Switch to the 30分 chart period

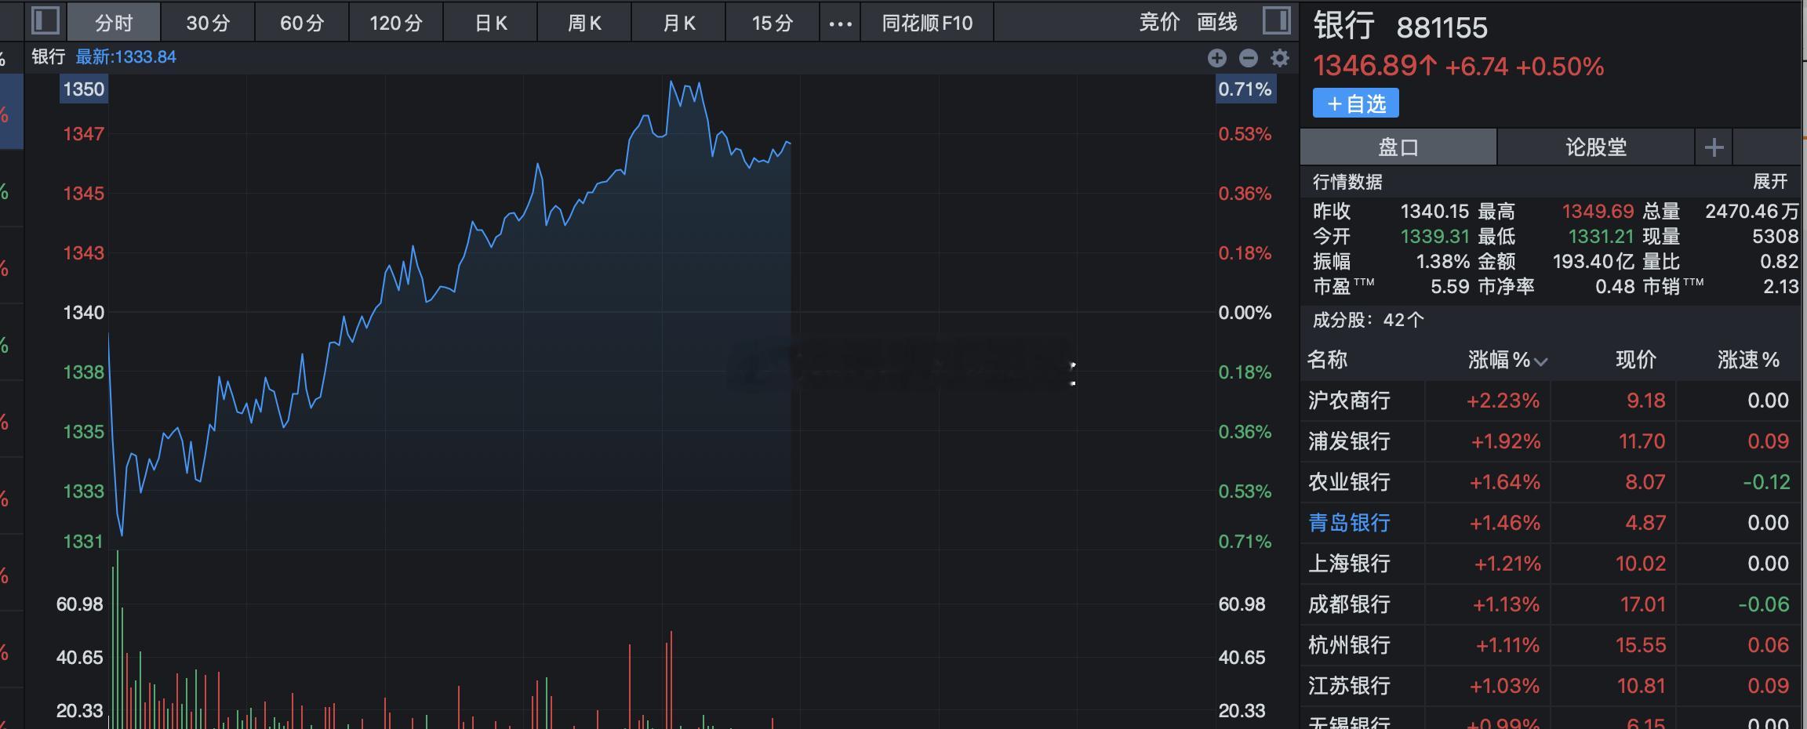[208, 23]
